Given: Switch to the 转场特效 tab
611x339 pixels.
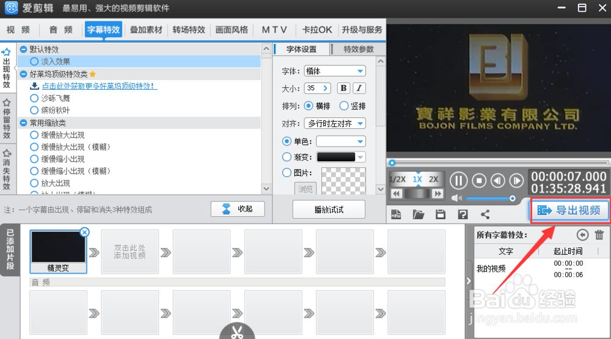Looking at the screenshot, I should [x=189, y=29].
